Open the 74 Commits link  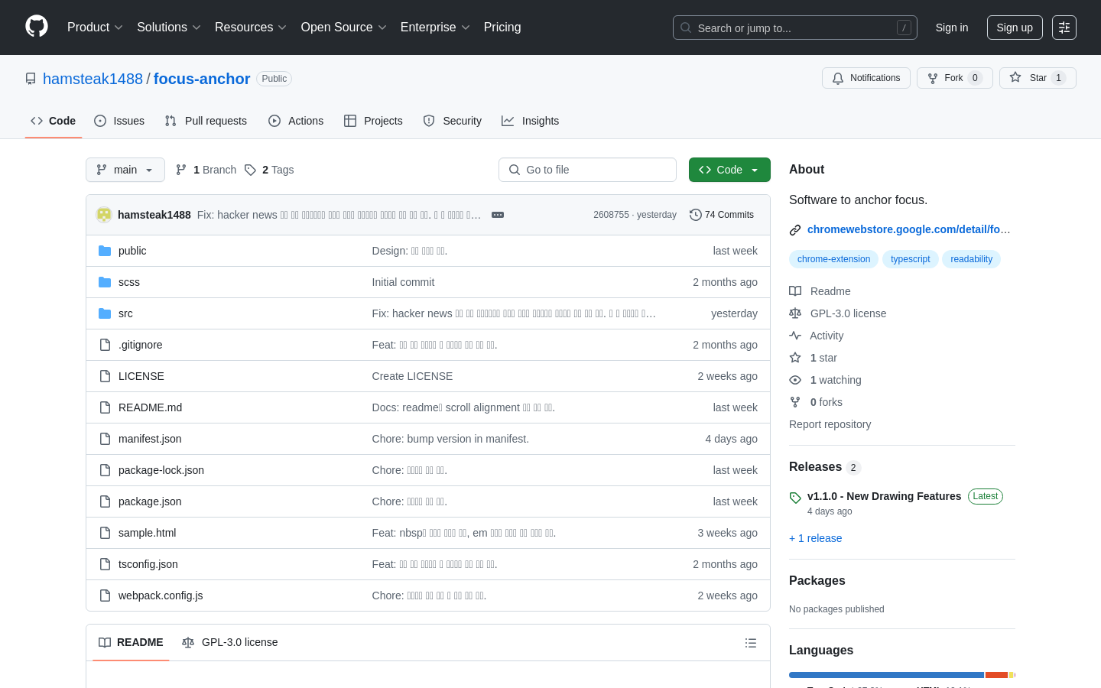point(722,215)
